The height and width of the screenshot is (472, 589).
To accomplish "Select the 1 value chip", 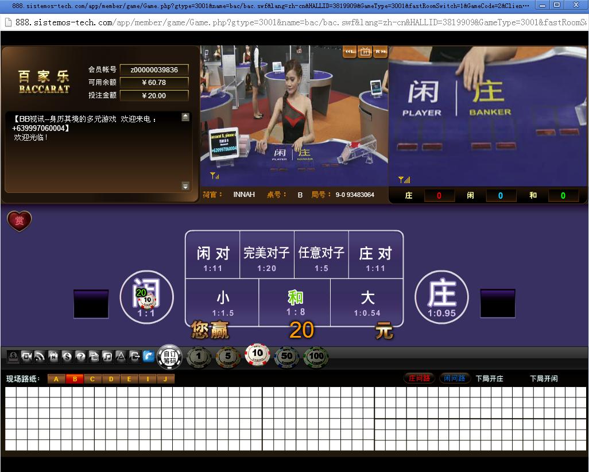I will pos(199,357).
